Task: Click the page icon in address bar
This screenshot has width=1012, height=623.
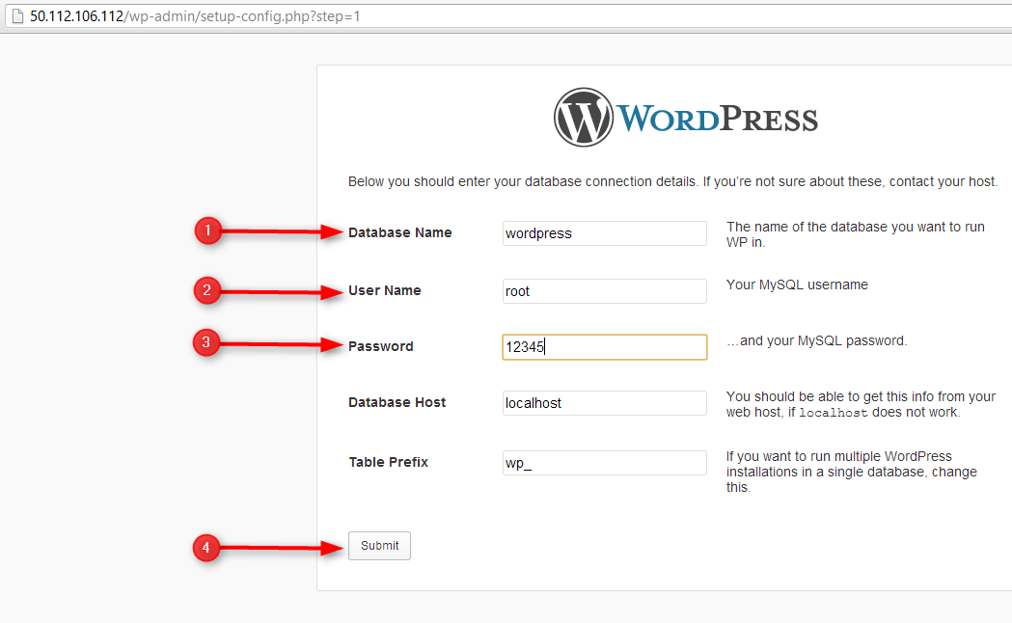Action: click(x=18, y=16)
